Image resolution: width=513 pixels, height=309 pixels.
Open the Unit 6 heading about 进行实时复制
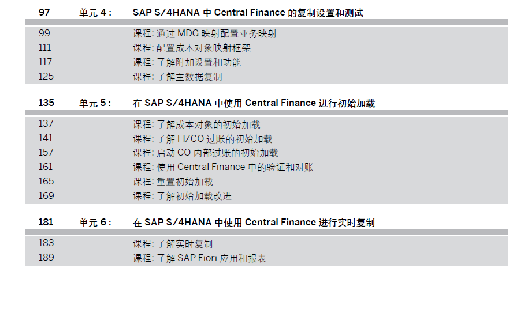click(x=254, y=222)
